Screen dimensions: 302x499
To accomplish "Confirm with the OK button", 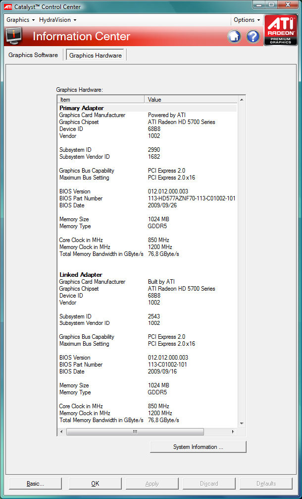I will [x=95, y=484].
